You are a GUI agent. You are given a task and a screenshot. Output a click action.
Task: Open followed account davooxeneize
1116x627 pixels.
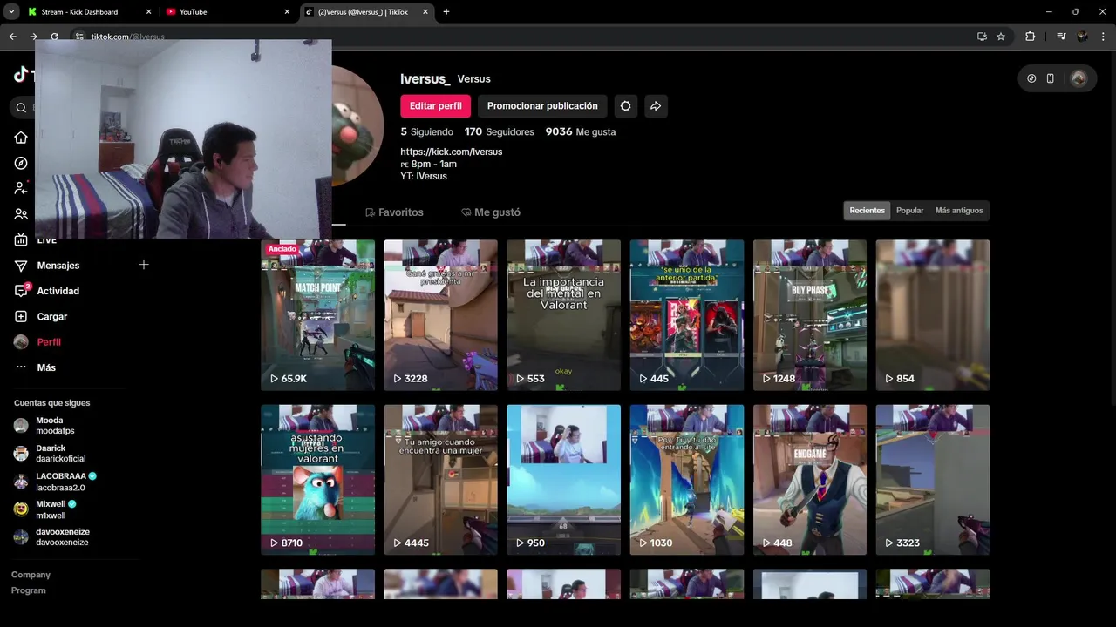51,537
